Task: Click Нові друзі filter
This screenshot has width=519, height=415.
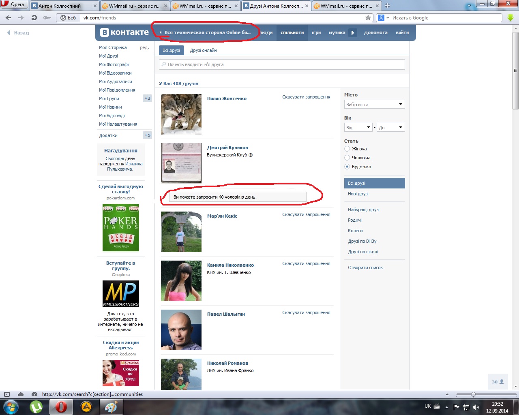Action: [358, 194]
